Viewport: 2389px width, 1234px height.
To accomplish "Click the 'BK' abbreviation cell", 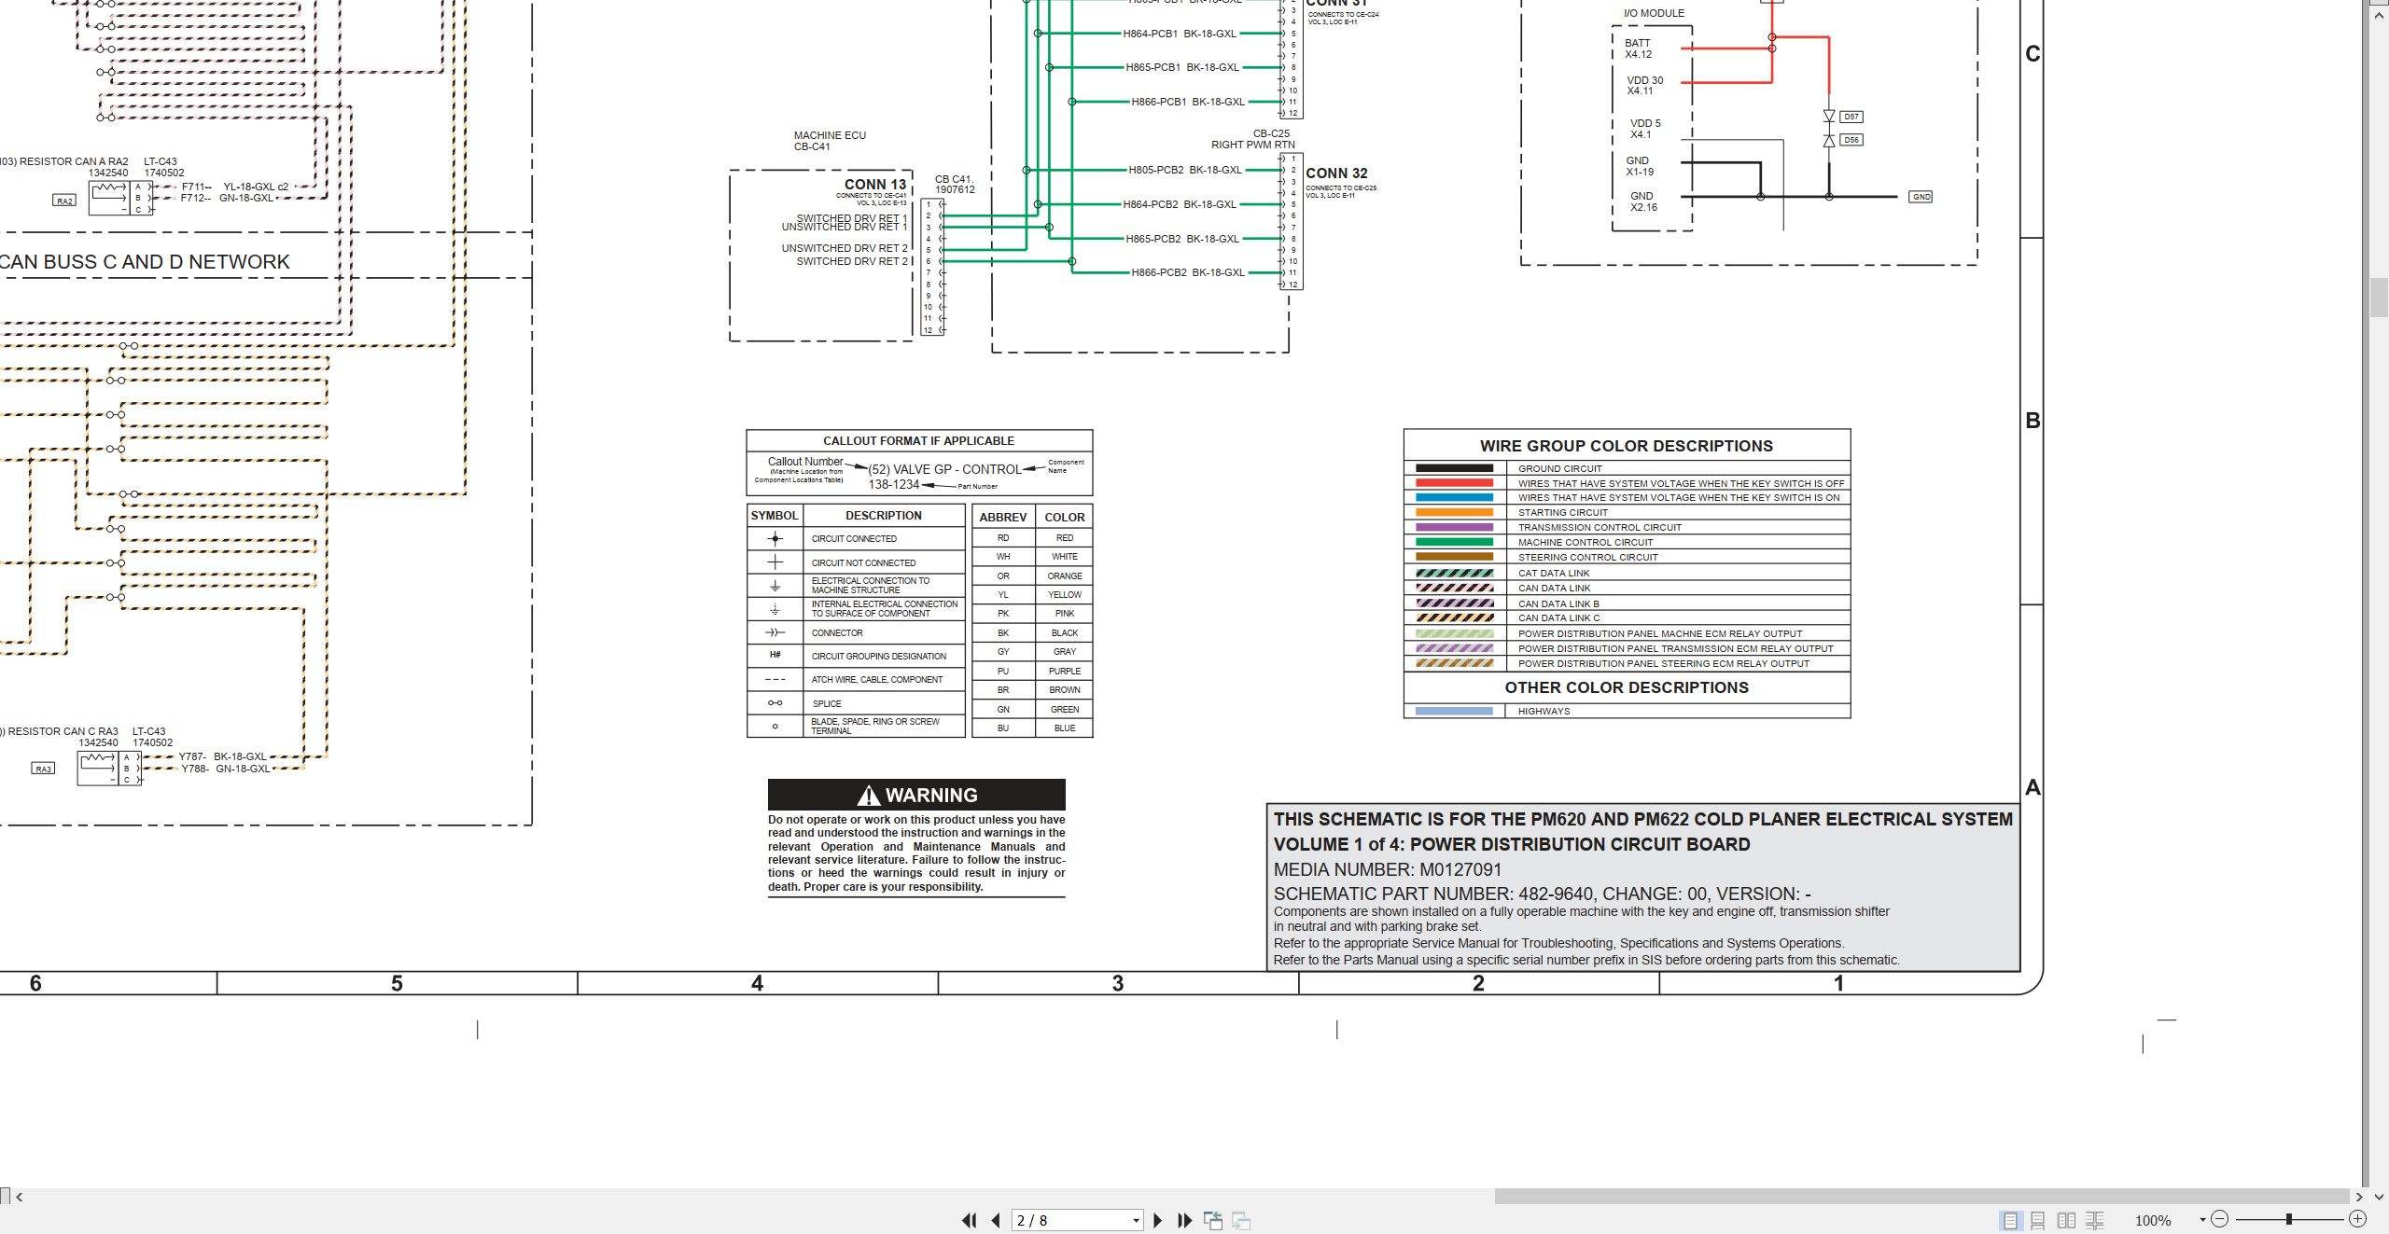I will coord(1003,632).
